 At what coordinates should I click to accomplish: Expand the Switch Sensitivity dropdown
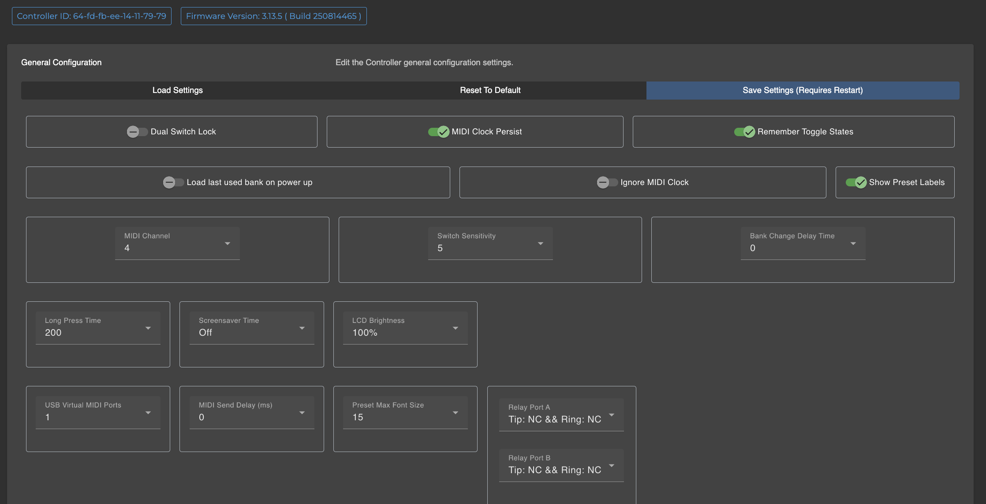click(490, 243)
